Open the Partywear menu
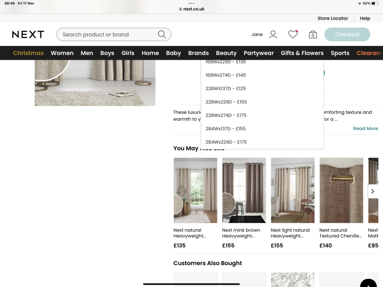The width and height of the screenshot is (383, 287). 259,53
